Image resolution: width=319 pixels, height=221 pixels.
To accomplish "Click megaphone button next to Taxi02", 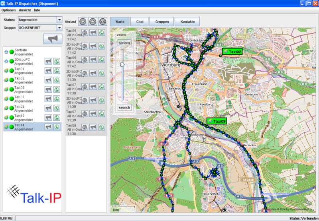I will [x=48, y=80].
